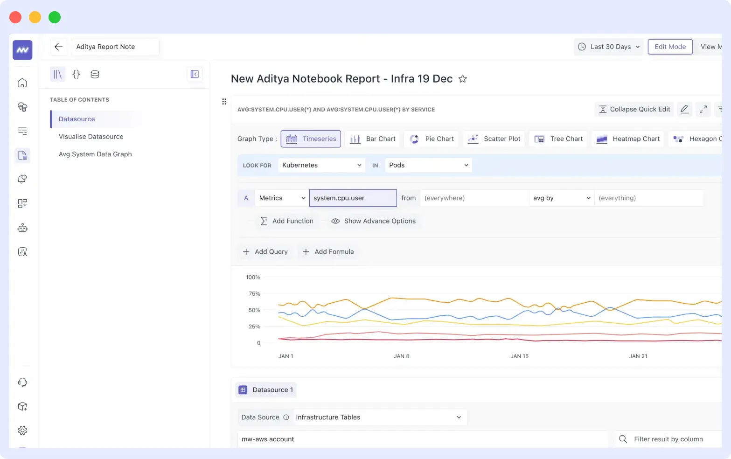Viewport: 731px width, 459px height.
Task: Select Visualise Datasource in Table of Contents
Action: [91, 136]
